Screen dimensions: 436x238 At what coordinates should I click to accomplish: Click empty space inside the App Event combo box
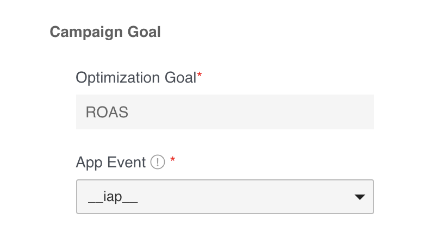pos(245,197)
